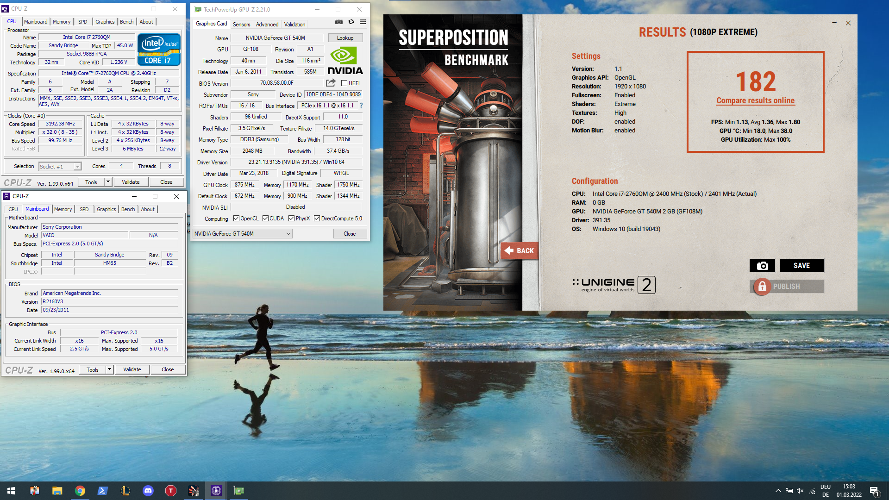Viewport: 889px width, 500px height.
Task: Open the Windows Start menu
Action: [11, 491]
